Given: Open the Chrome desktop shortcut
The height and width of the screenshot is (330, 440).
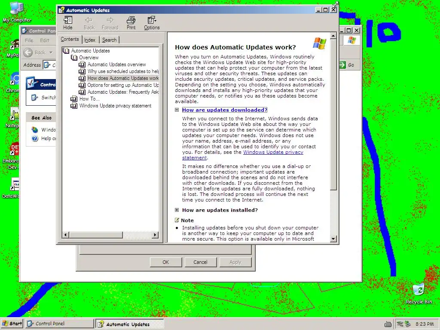Looking at the screenshot, I should 13,83.
